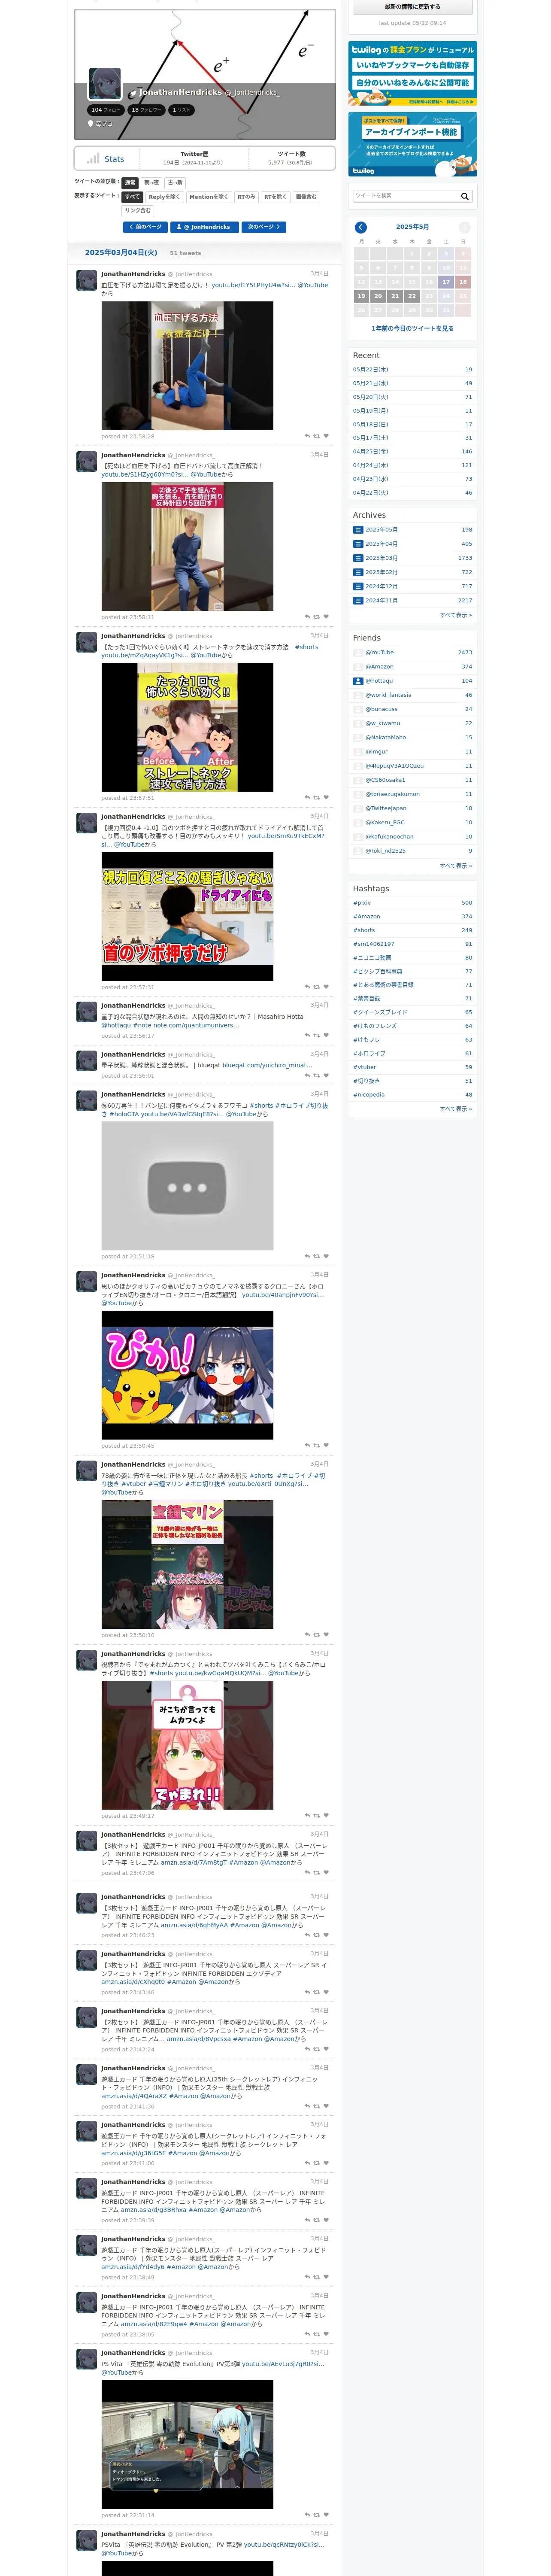Select calendar day 21
The image size is (551, 2576).
tap(395, 296)
